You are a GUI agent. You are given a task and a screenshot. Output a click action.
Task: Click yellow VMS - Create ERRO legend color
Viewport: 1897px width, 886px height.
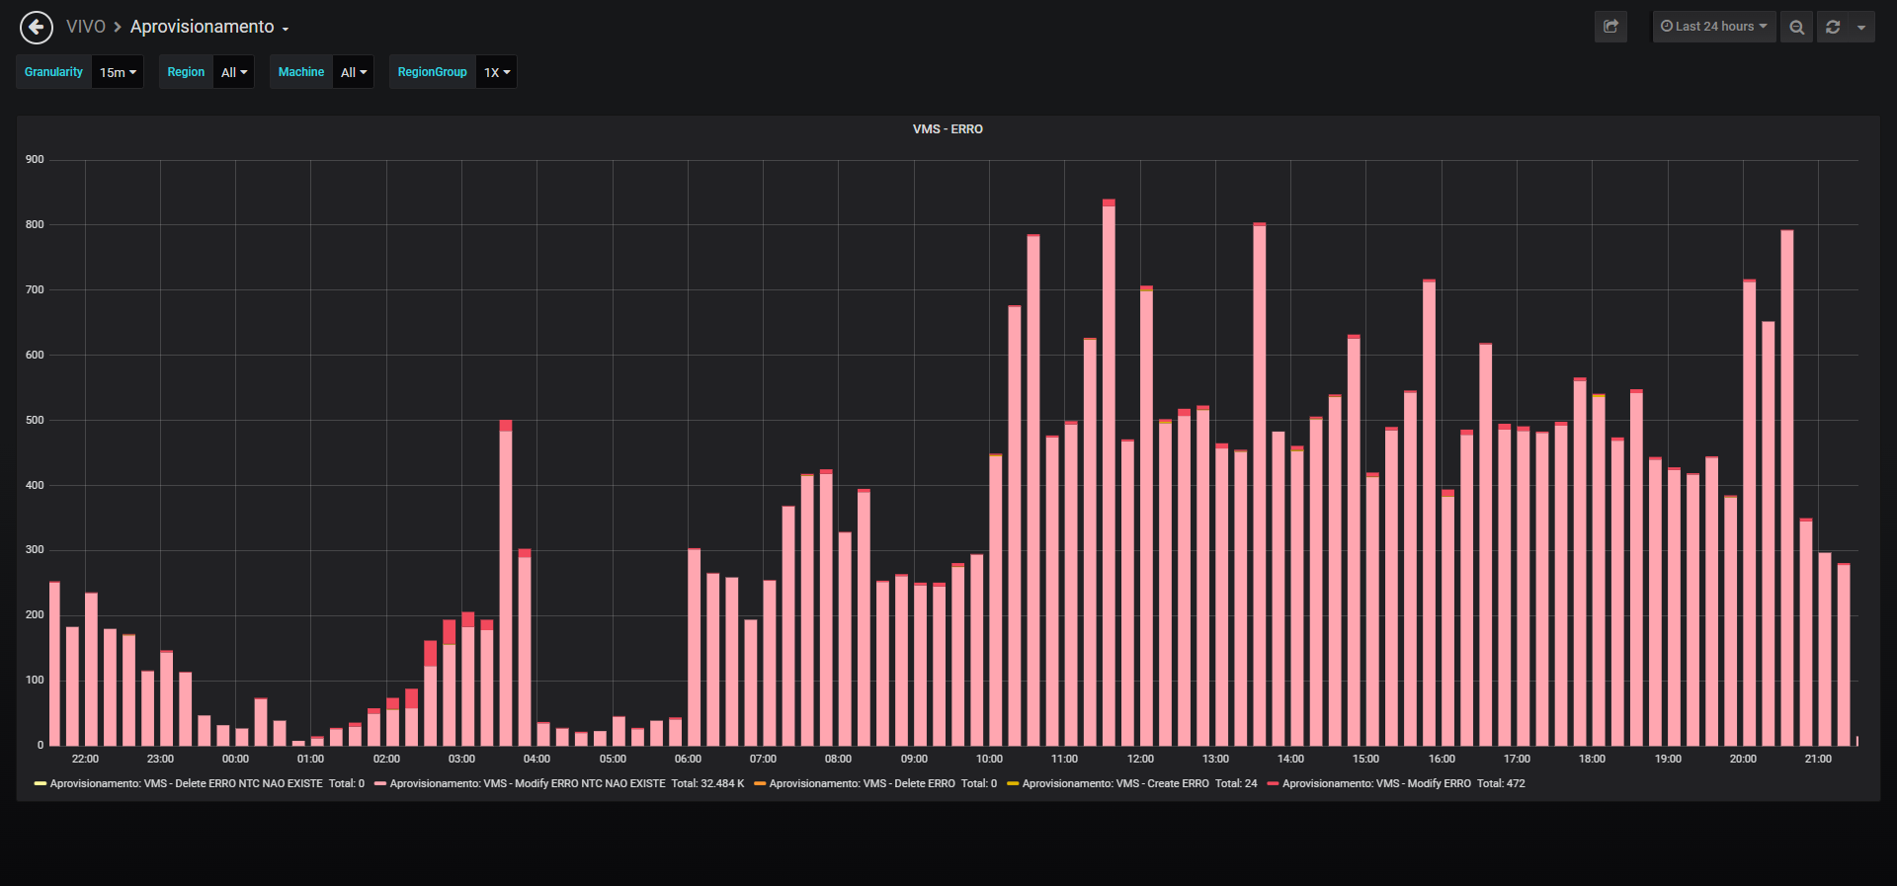pyautogui.click(x=1013, y=783)
